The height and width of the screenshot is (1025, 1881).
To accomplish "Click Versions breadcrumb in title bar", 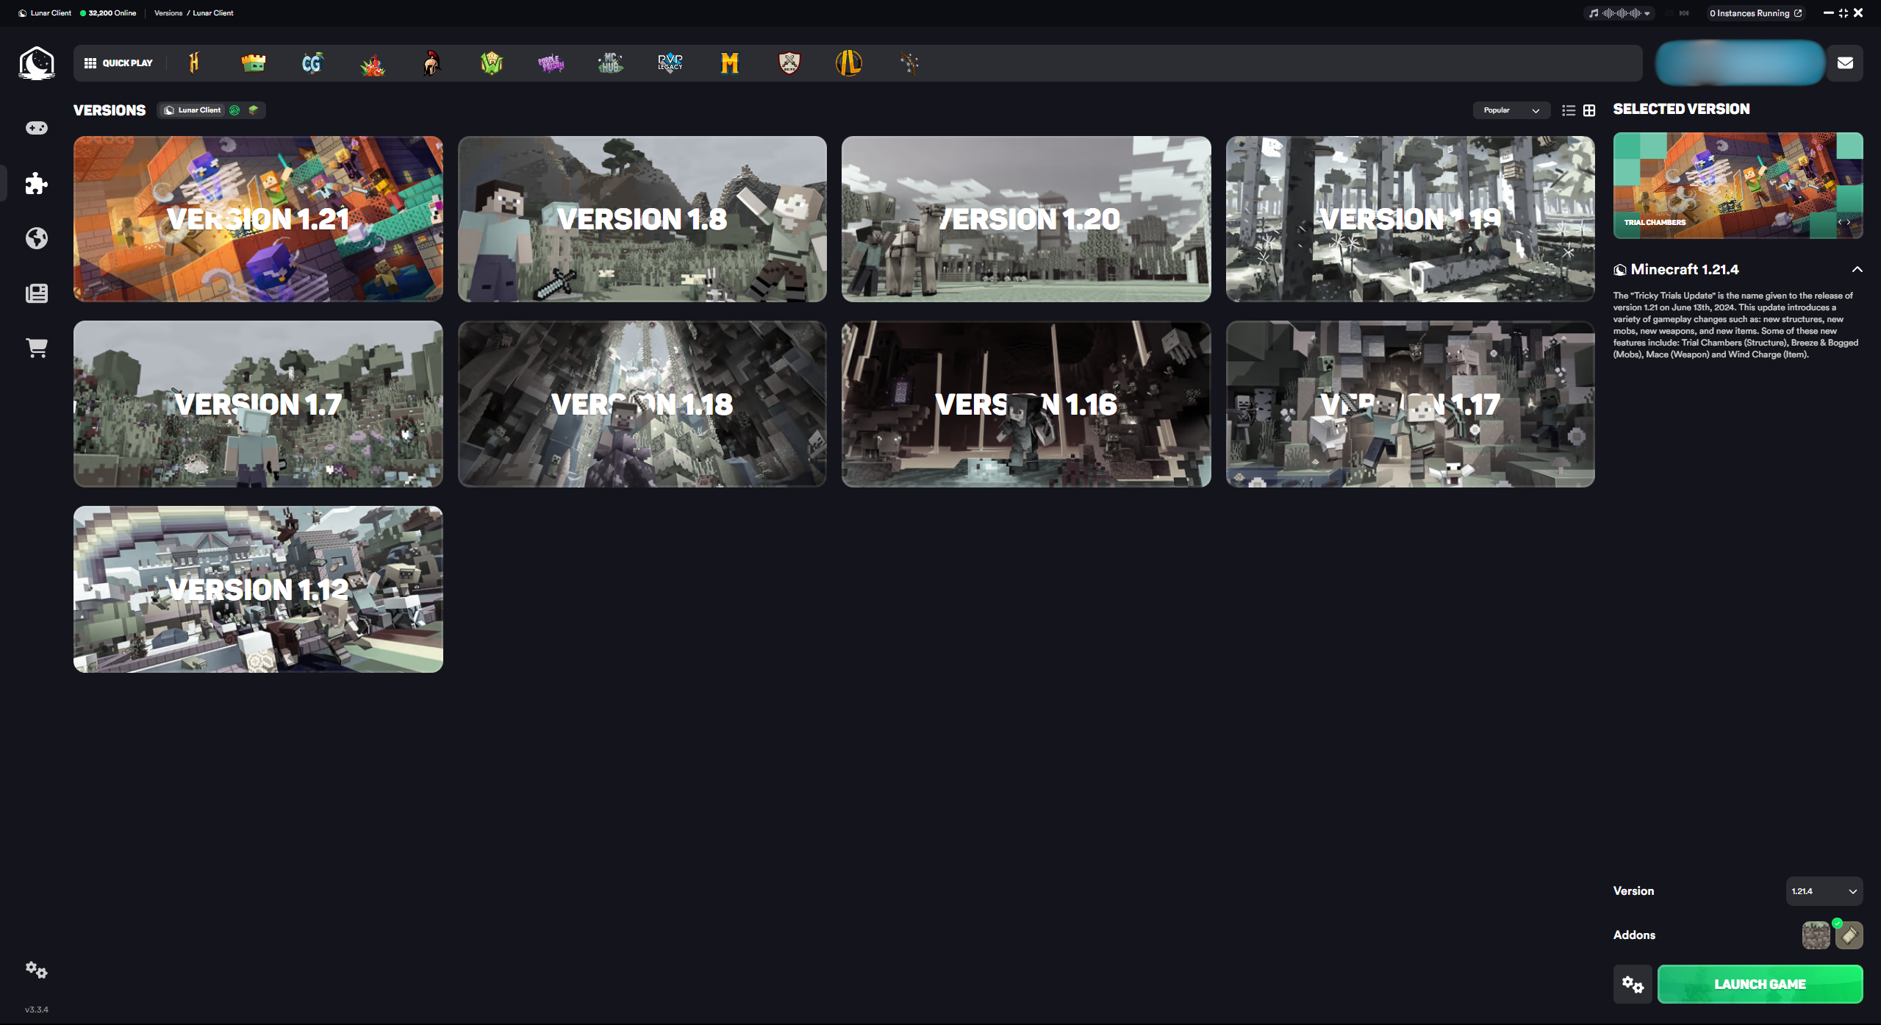I will click(x=168, y=13).
